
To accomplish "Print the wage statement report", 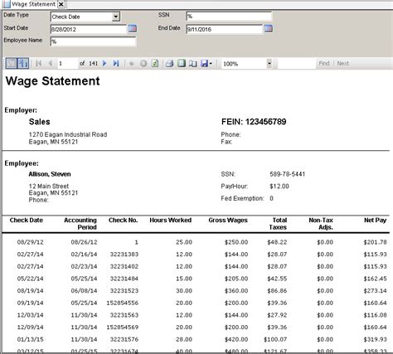I will point(169,64).
